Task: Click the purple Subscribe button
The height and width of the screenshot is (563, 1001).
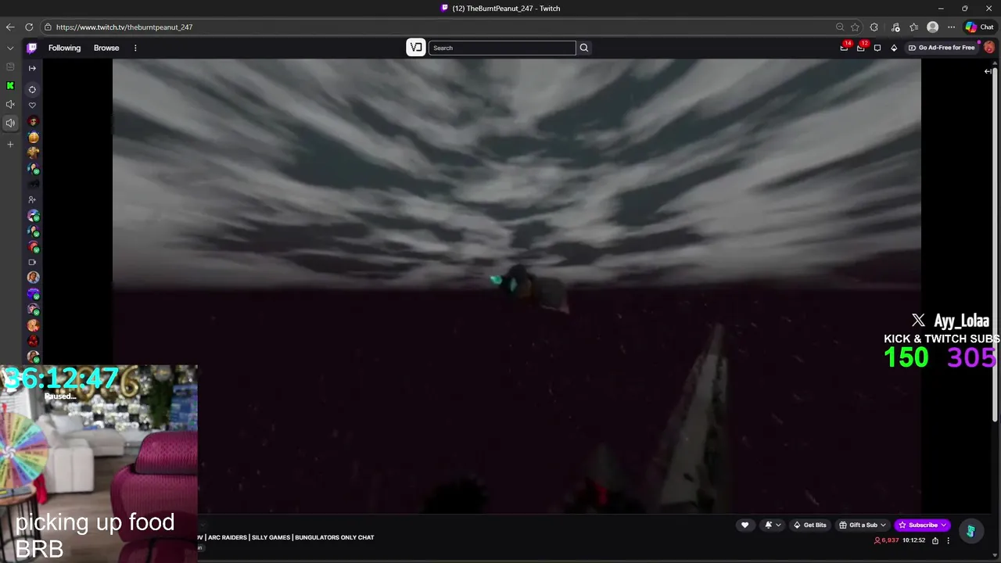Action: coord(923,525)
